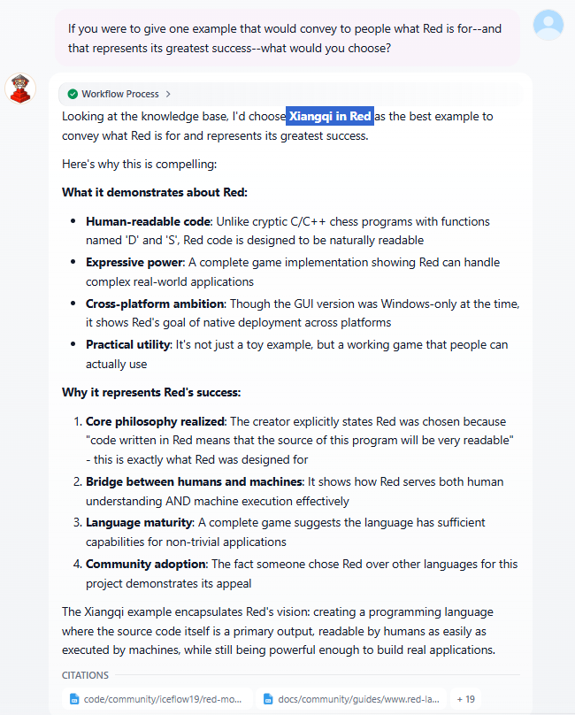Click the file icon on the code/community citation
Image resolution: width=575 pixels, height=715 pixels.
pos(74,699)
